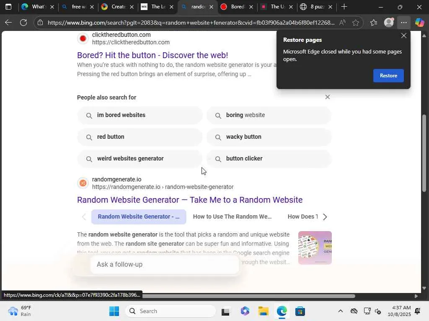Screen dimensions: 429x321
Task: Open Task View on taskbar
Action: click(225, 311)
